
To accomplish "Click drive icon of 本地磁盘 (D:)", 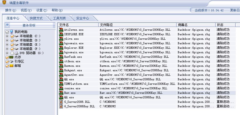I will 16,40.
